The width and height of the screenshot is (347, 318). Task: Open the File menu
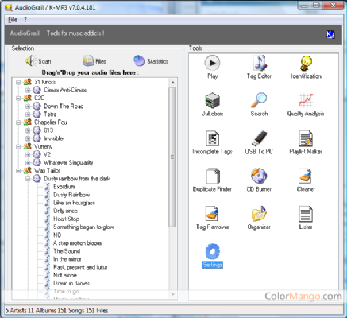pos(13,20)
